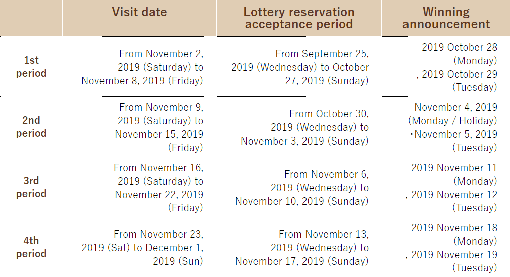Click the Visit date column header
Image resolution: width=510 pixels, height=277 pixels.
pos(140,18)
